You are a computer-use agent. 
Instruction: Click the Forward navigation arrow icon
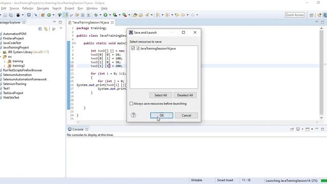coord(192,15)
